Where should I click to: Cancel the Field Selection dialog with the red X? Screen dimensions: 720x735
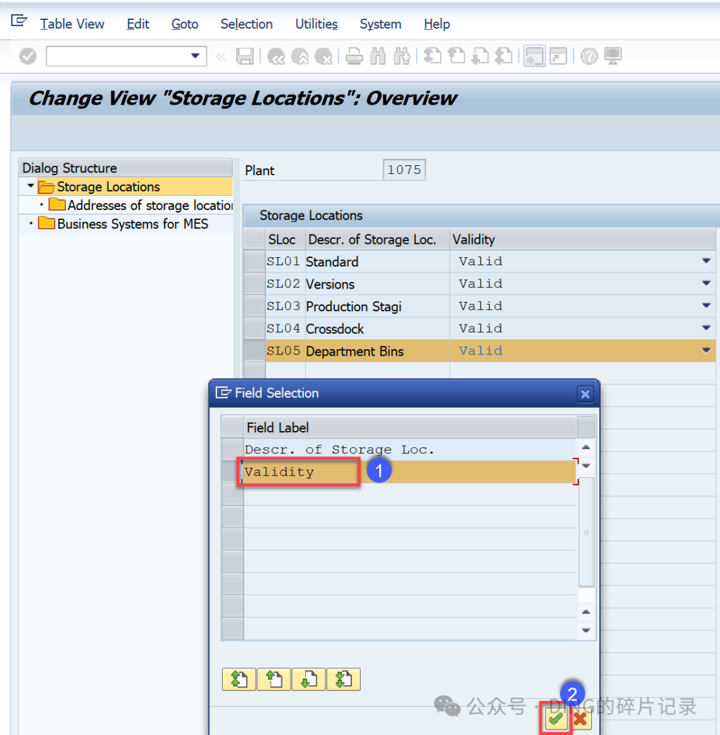pyautogui.click(x=580, y=719)
